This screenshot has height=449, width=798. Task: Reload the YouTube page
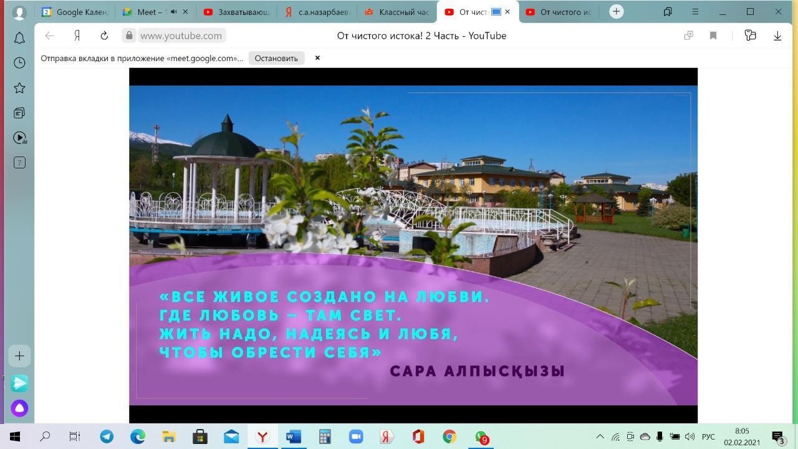pos(104,36)
